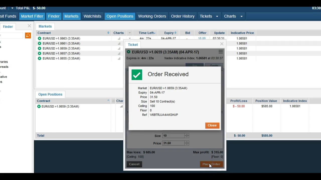Open chart icon for EUR/USD >1.0659 Markets row
Viewport: 321px width, 180px height.
coord(119,48)
